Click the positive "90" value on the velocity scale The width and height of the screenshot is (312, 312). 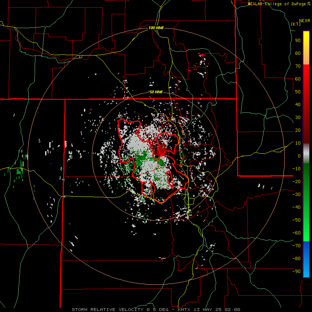[298, 41]
